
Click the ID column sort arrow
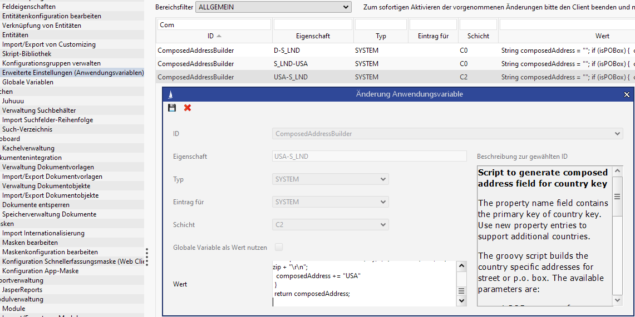(219, 36)
